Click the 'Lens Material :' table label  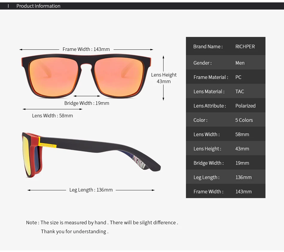point(209,91)
